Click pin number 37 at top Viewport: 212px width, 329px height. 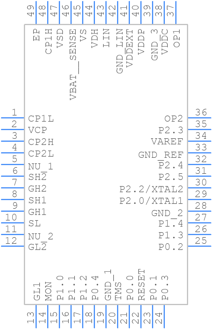tap(170, 11)
